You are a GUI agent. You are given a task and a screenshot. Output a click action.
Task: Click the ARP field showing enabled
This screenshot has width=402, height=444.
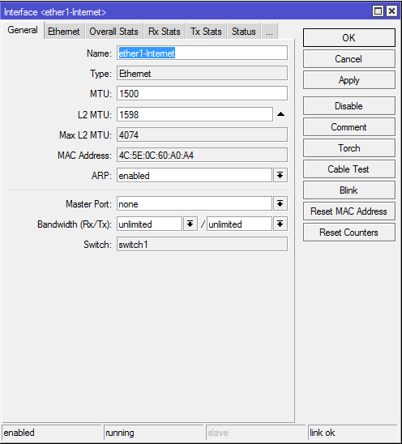pos(195,175)
